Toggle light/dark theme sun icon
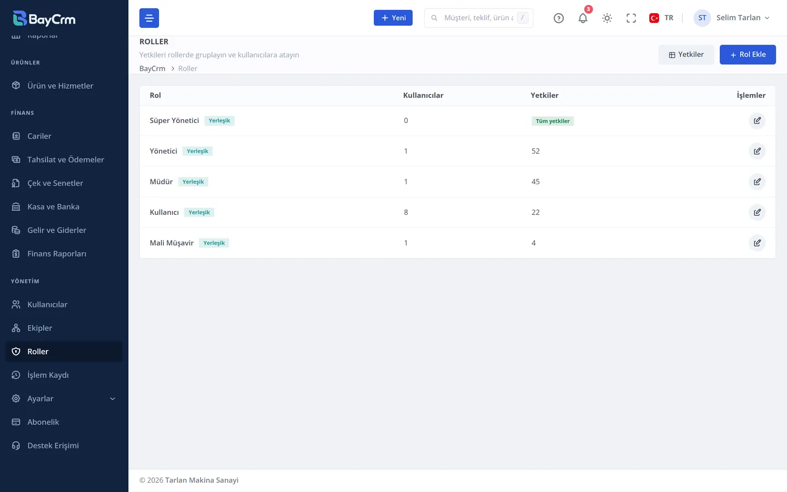The image size is (787, 492). [x=607, y=18]
